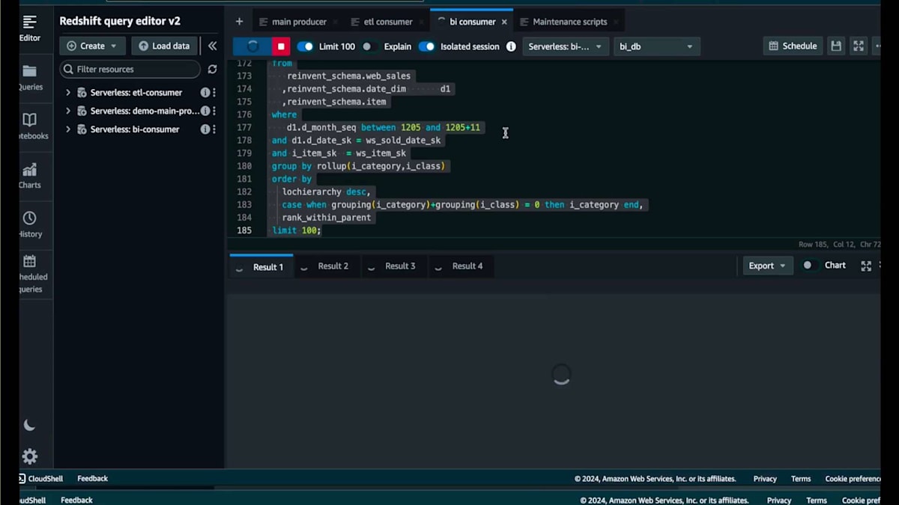This screenshot has height=505, width=899.
Task: Expand results pane to full screen
Action: click(x=866, y=266)
